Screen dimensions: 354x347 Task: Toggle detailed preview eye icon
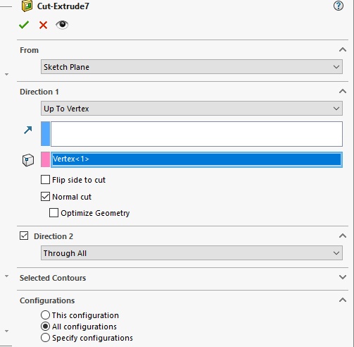[x=62, y=25]
